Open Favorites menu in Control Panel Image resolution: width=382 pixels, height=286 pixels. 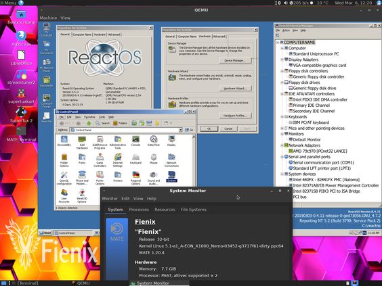pyautogui.click(x=89, y=117)
